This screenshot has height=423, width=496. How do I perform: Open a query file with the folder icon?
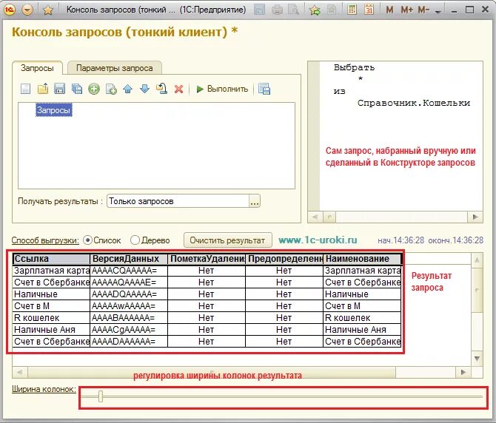(x=43, y=89)
